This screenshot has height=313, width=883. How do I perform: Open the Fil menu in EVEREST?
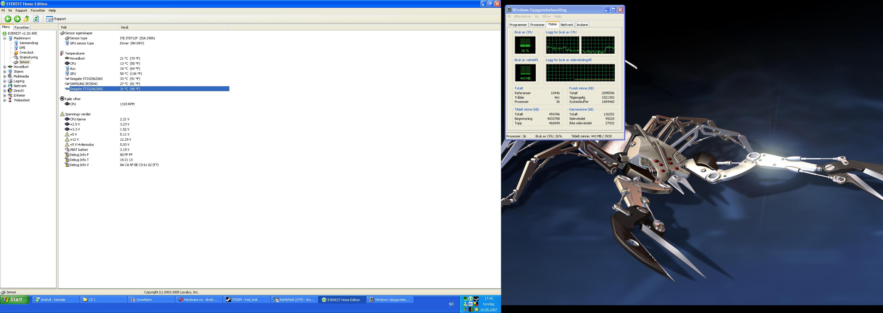click(x=3, y=11)
